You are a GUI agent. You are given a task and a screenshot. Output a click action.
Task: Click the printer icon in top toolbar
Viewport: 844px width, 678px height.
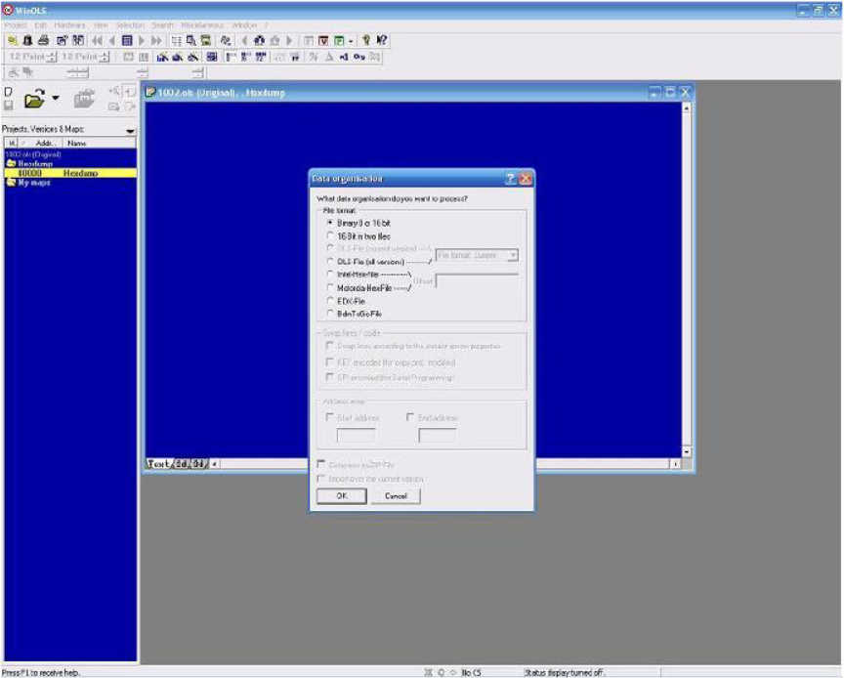click(x=44, y=40)
